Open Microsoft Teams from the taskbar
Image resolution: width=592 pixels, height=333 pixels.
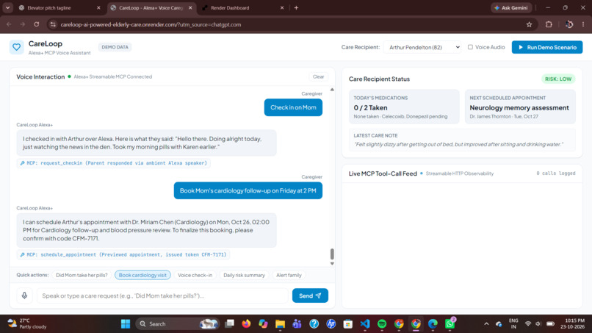[x=297, y=324]
